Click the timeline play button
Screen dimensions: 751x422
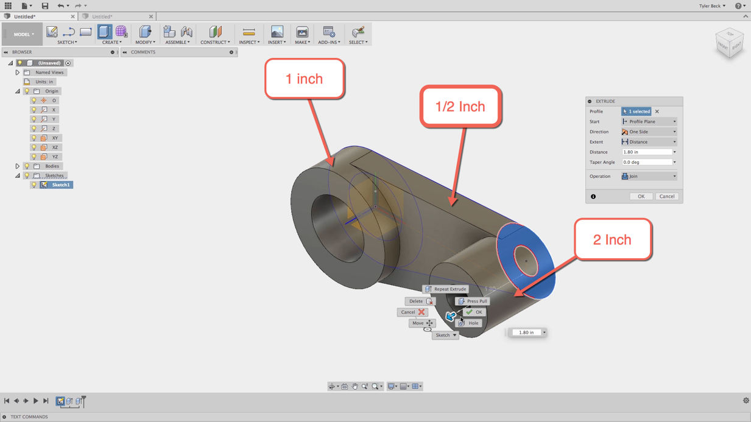(x=36, y=401)
